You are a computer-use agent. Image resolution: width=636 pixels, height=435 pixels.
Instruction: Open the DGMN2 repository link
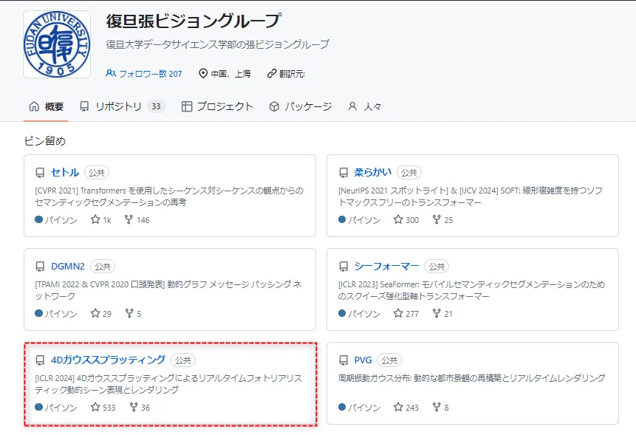point(68,267)
